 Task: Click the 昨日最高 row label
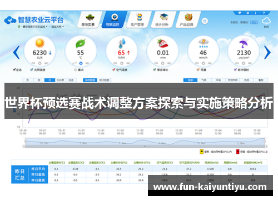[38, 180]
